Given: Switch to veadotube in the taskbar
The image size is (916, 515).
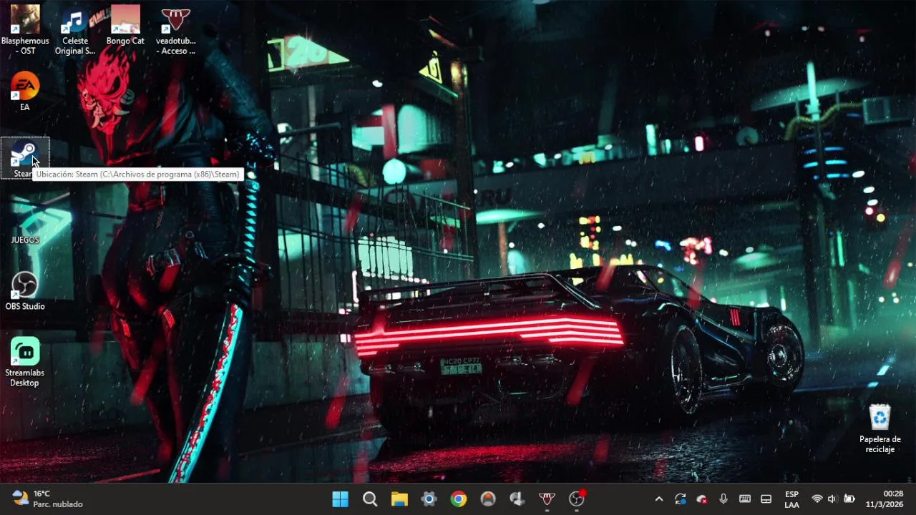Looking at the screenshot, I should pyautogui.click(x=547, y=499).
